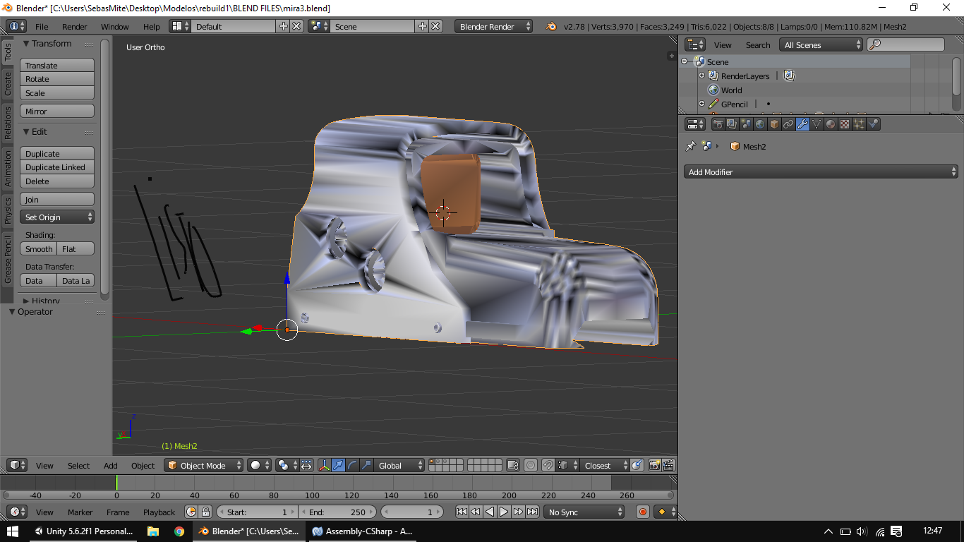Open the Physics properties tab icon

(x=873, y=124)
